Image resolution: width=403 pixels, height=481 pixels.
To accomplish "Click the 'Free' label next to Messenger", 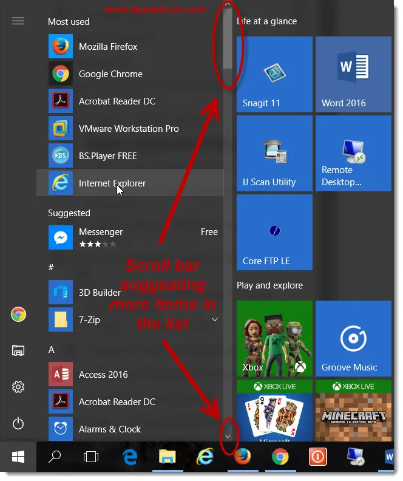I will pos(209,232).
